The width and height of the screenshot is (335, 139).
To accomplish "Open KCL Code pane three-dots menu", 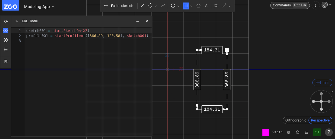I will [x=138, y=21].
